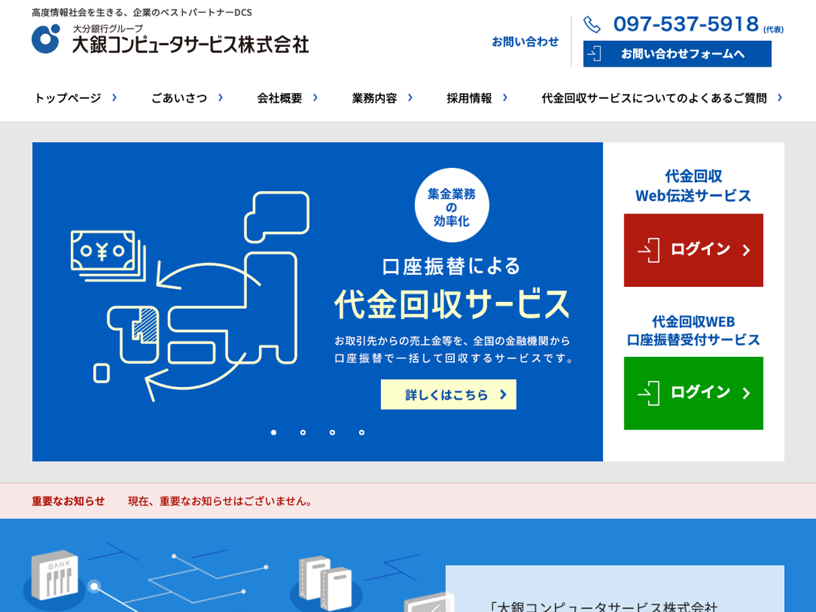Jump to the fourth carousel slide dot
Viewport: 816px width, 612px height.
point(362,432)
